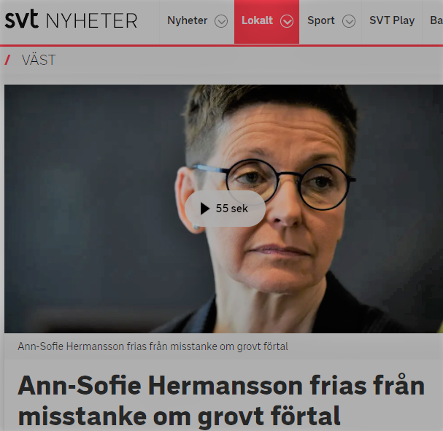The width and height of the screenshot is (443, 431).
Task: Expand the chevron next to Sport
Action: 349,21
